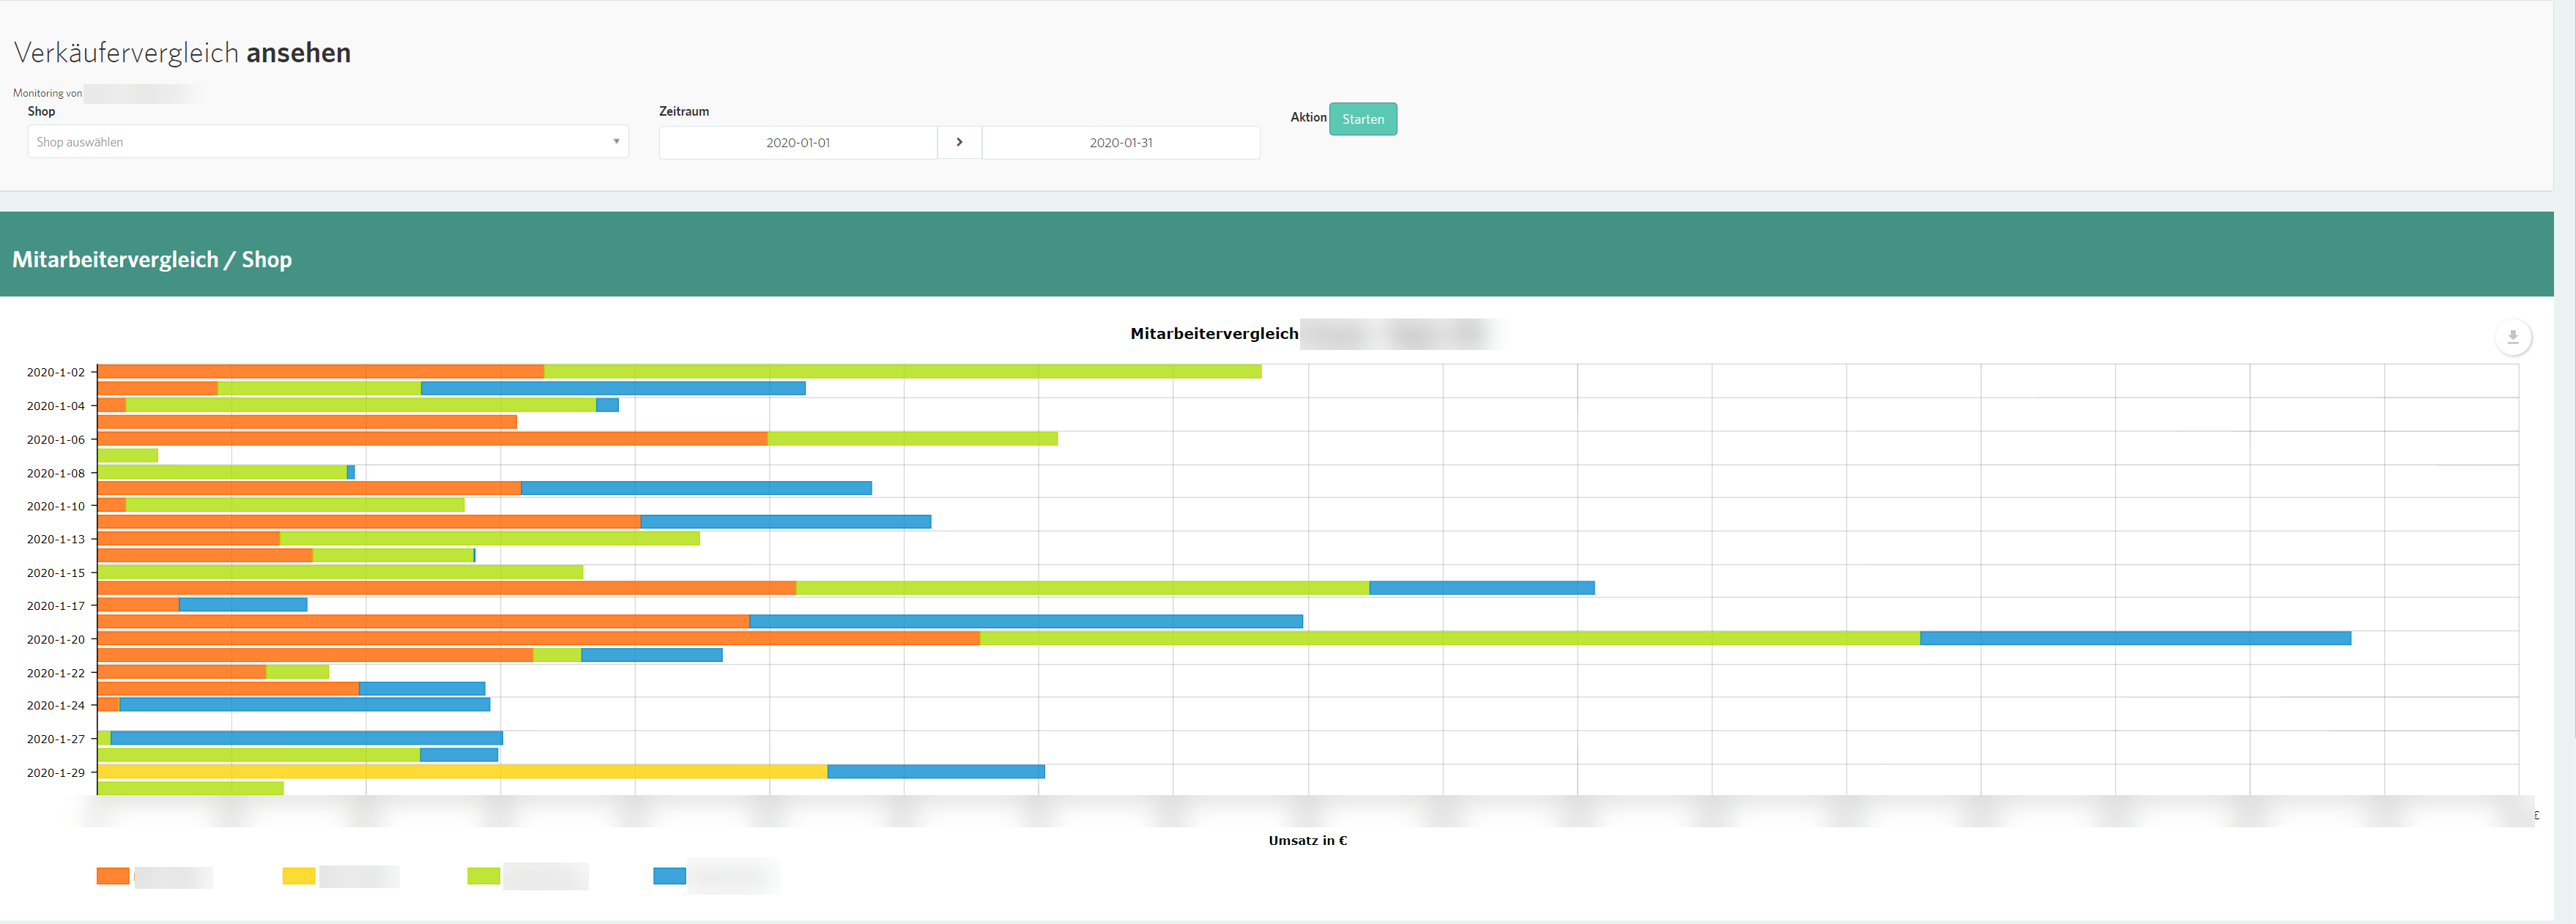Click the Shop dropdown arrow

(x=616, y=142)
